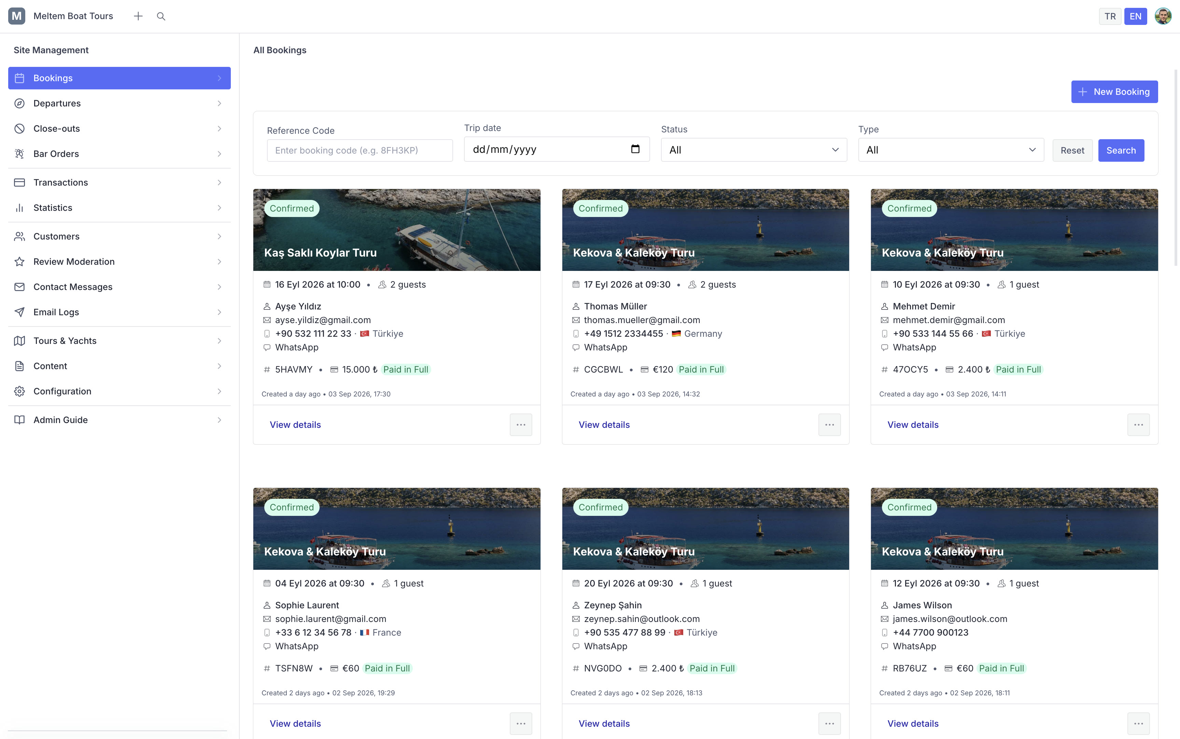
Task: View details of Sophie Laurent booking
Action: (295, 724)
